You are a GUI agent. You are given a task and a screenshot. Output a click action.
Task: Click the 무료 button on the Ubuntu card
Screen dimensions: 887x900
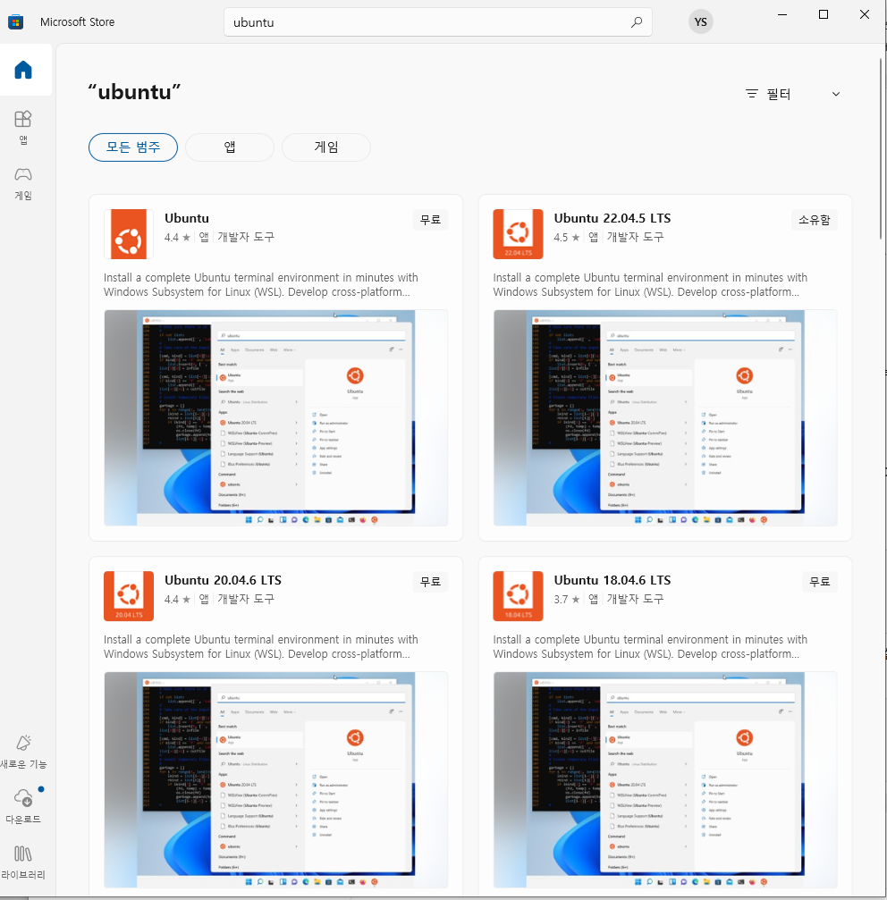431,220
